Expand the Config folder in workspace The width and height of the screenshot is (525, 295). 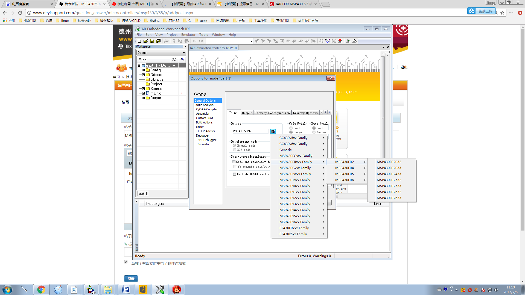pos(143,70)
